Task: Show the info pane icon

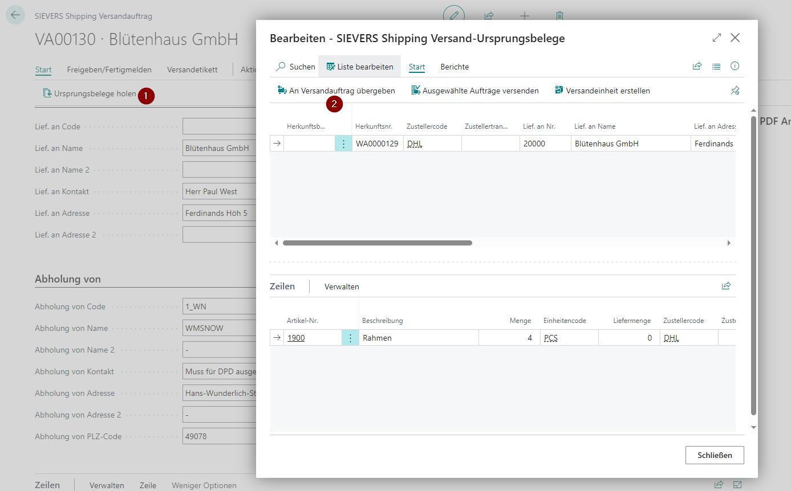Action: click(x=735, y=67)
